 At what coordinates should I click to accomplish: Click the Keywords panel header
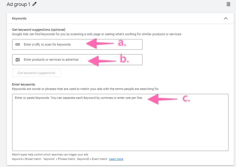(x=120, y=18)
